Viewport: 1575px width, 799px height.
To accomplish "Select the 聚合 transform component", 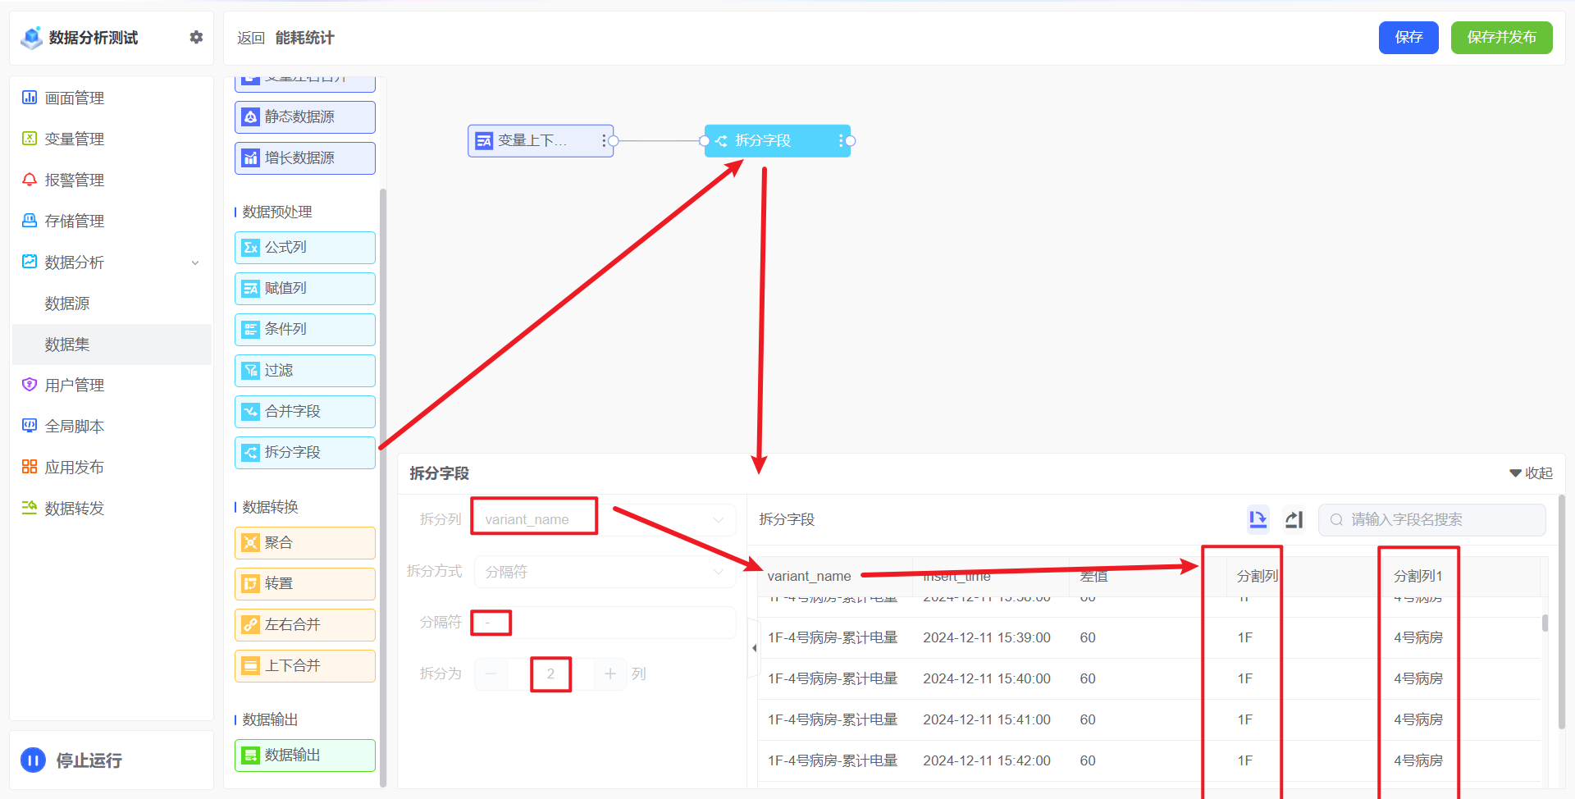I will (304, 542).
